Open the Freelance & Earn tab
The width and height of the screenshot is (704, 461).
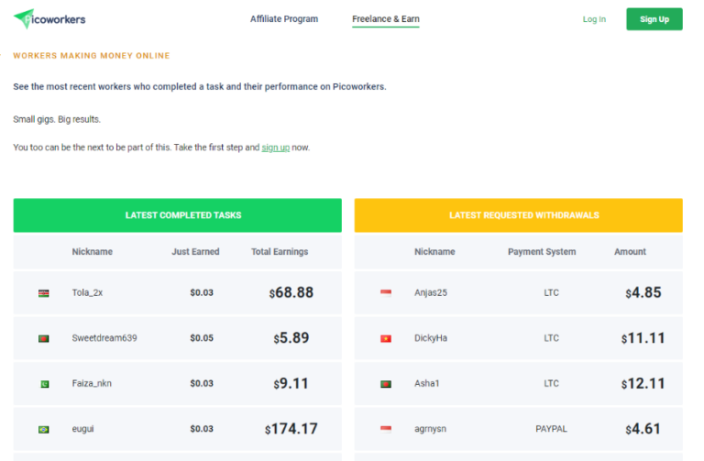(385, 19)
